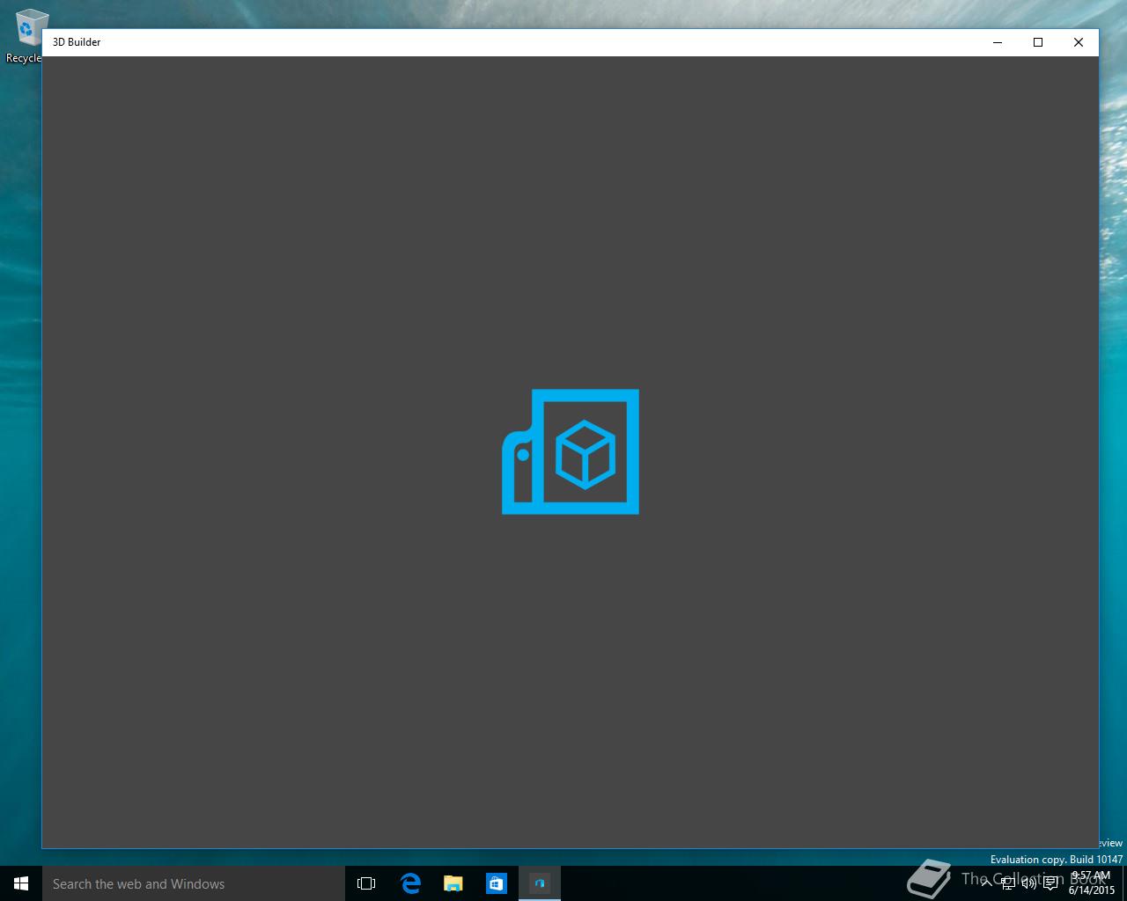This screenshot has width=1127, height=901.
Task: Open the Action Center notifications icon
Action: 1050,883
